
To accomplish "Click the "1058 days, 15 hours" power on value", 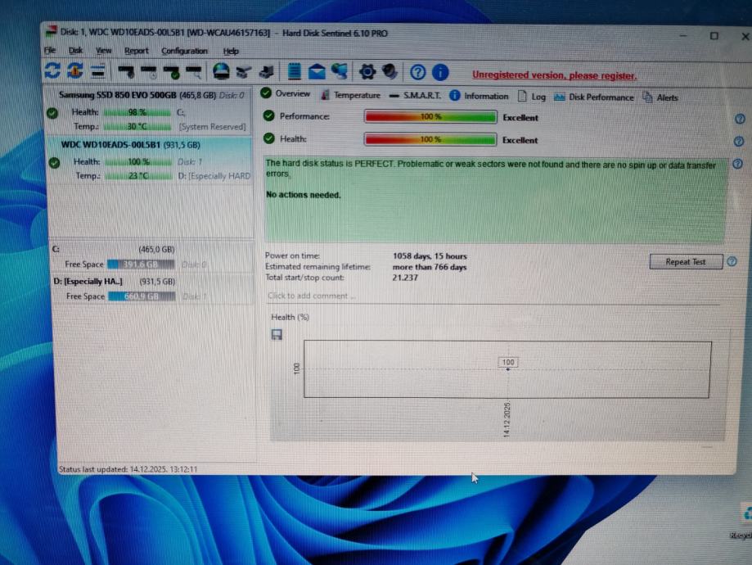I will click(430, 256).
